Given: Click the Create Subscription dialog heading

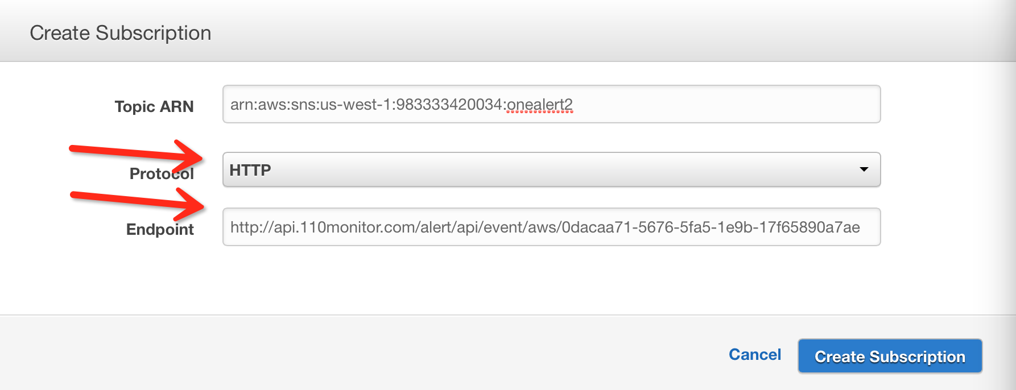Looking at the screenshot, I should 121,33.
